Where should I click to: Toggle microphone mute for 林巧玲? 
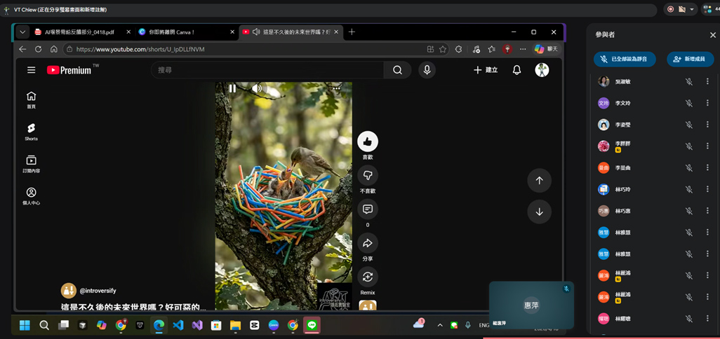pos(689,189)
